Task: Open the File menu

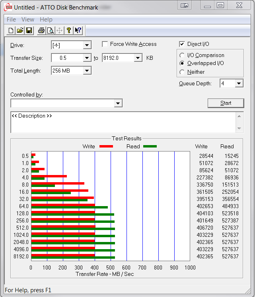Action: click(11, 20)
